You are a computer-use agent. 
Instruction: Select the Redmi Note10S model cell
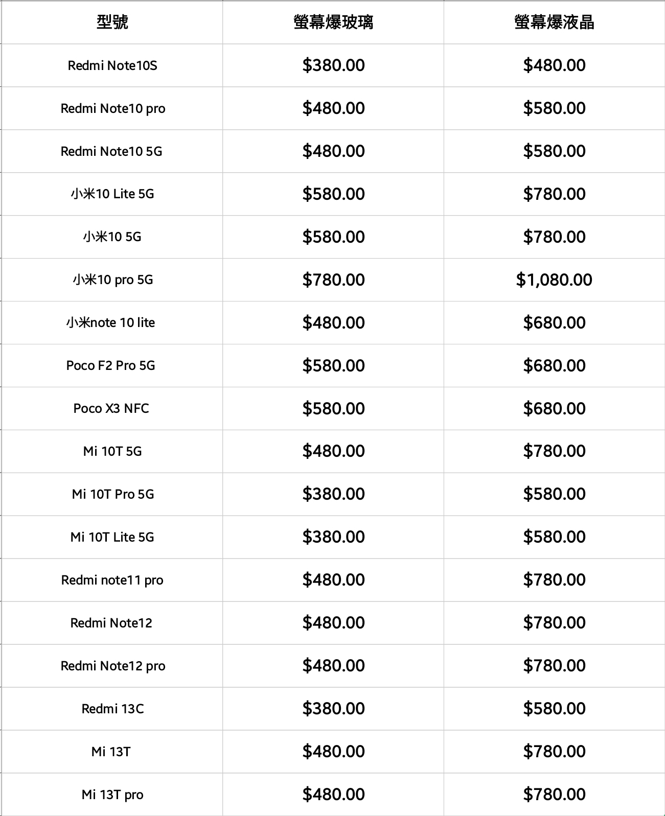(112, 65)
